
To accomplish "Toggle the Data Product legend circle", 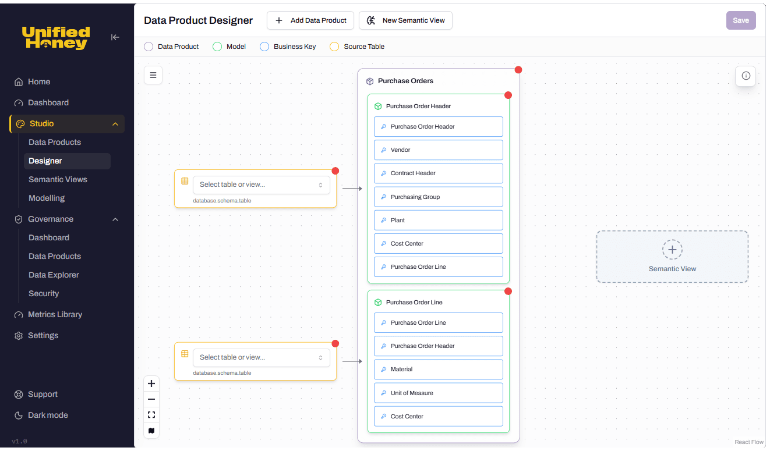I will click(x=149, y=47).
